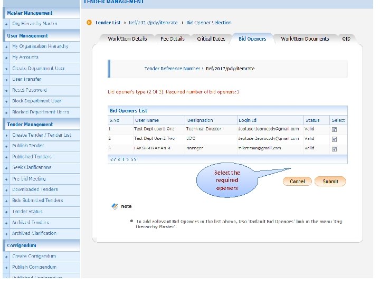Open Pre bid Meeting in sidebar
The image size is (380, 285).
(29, 178)
